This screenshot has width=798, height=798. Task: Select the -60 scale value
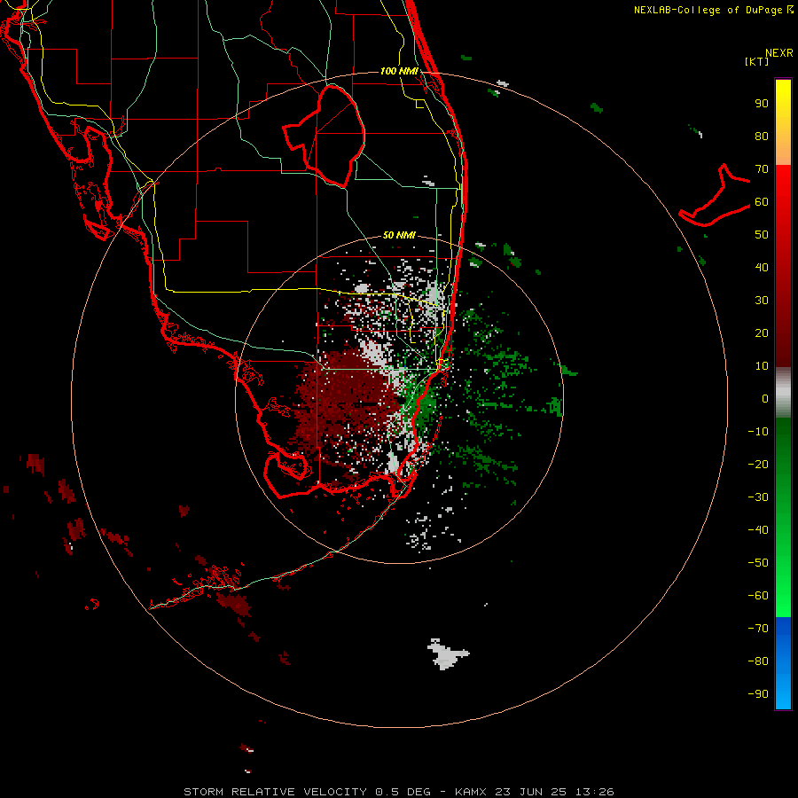coord(758,596)
